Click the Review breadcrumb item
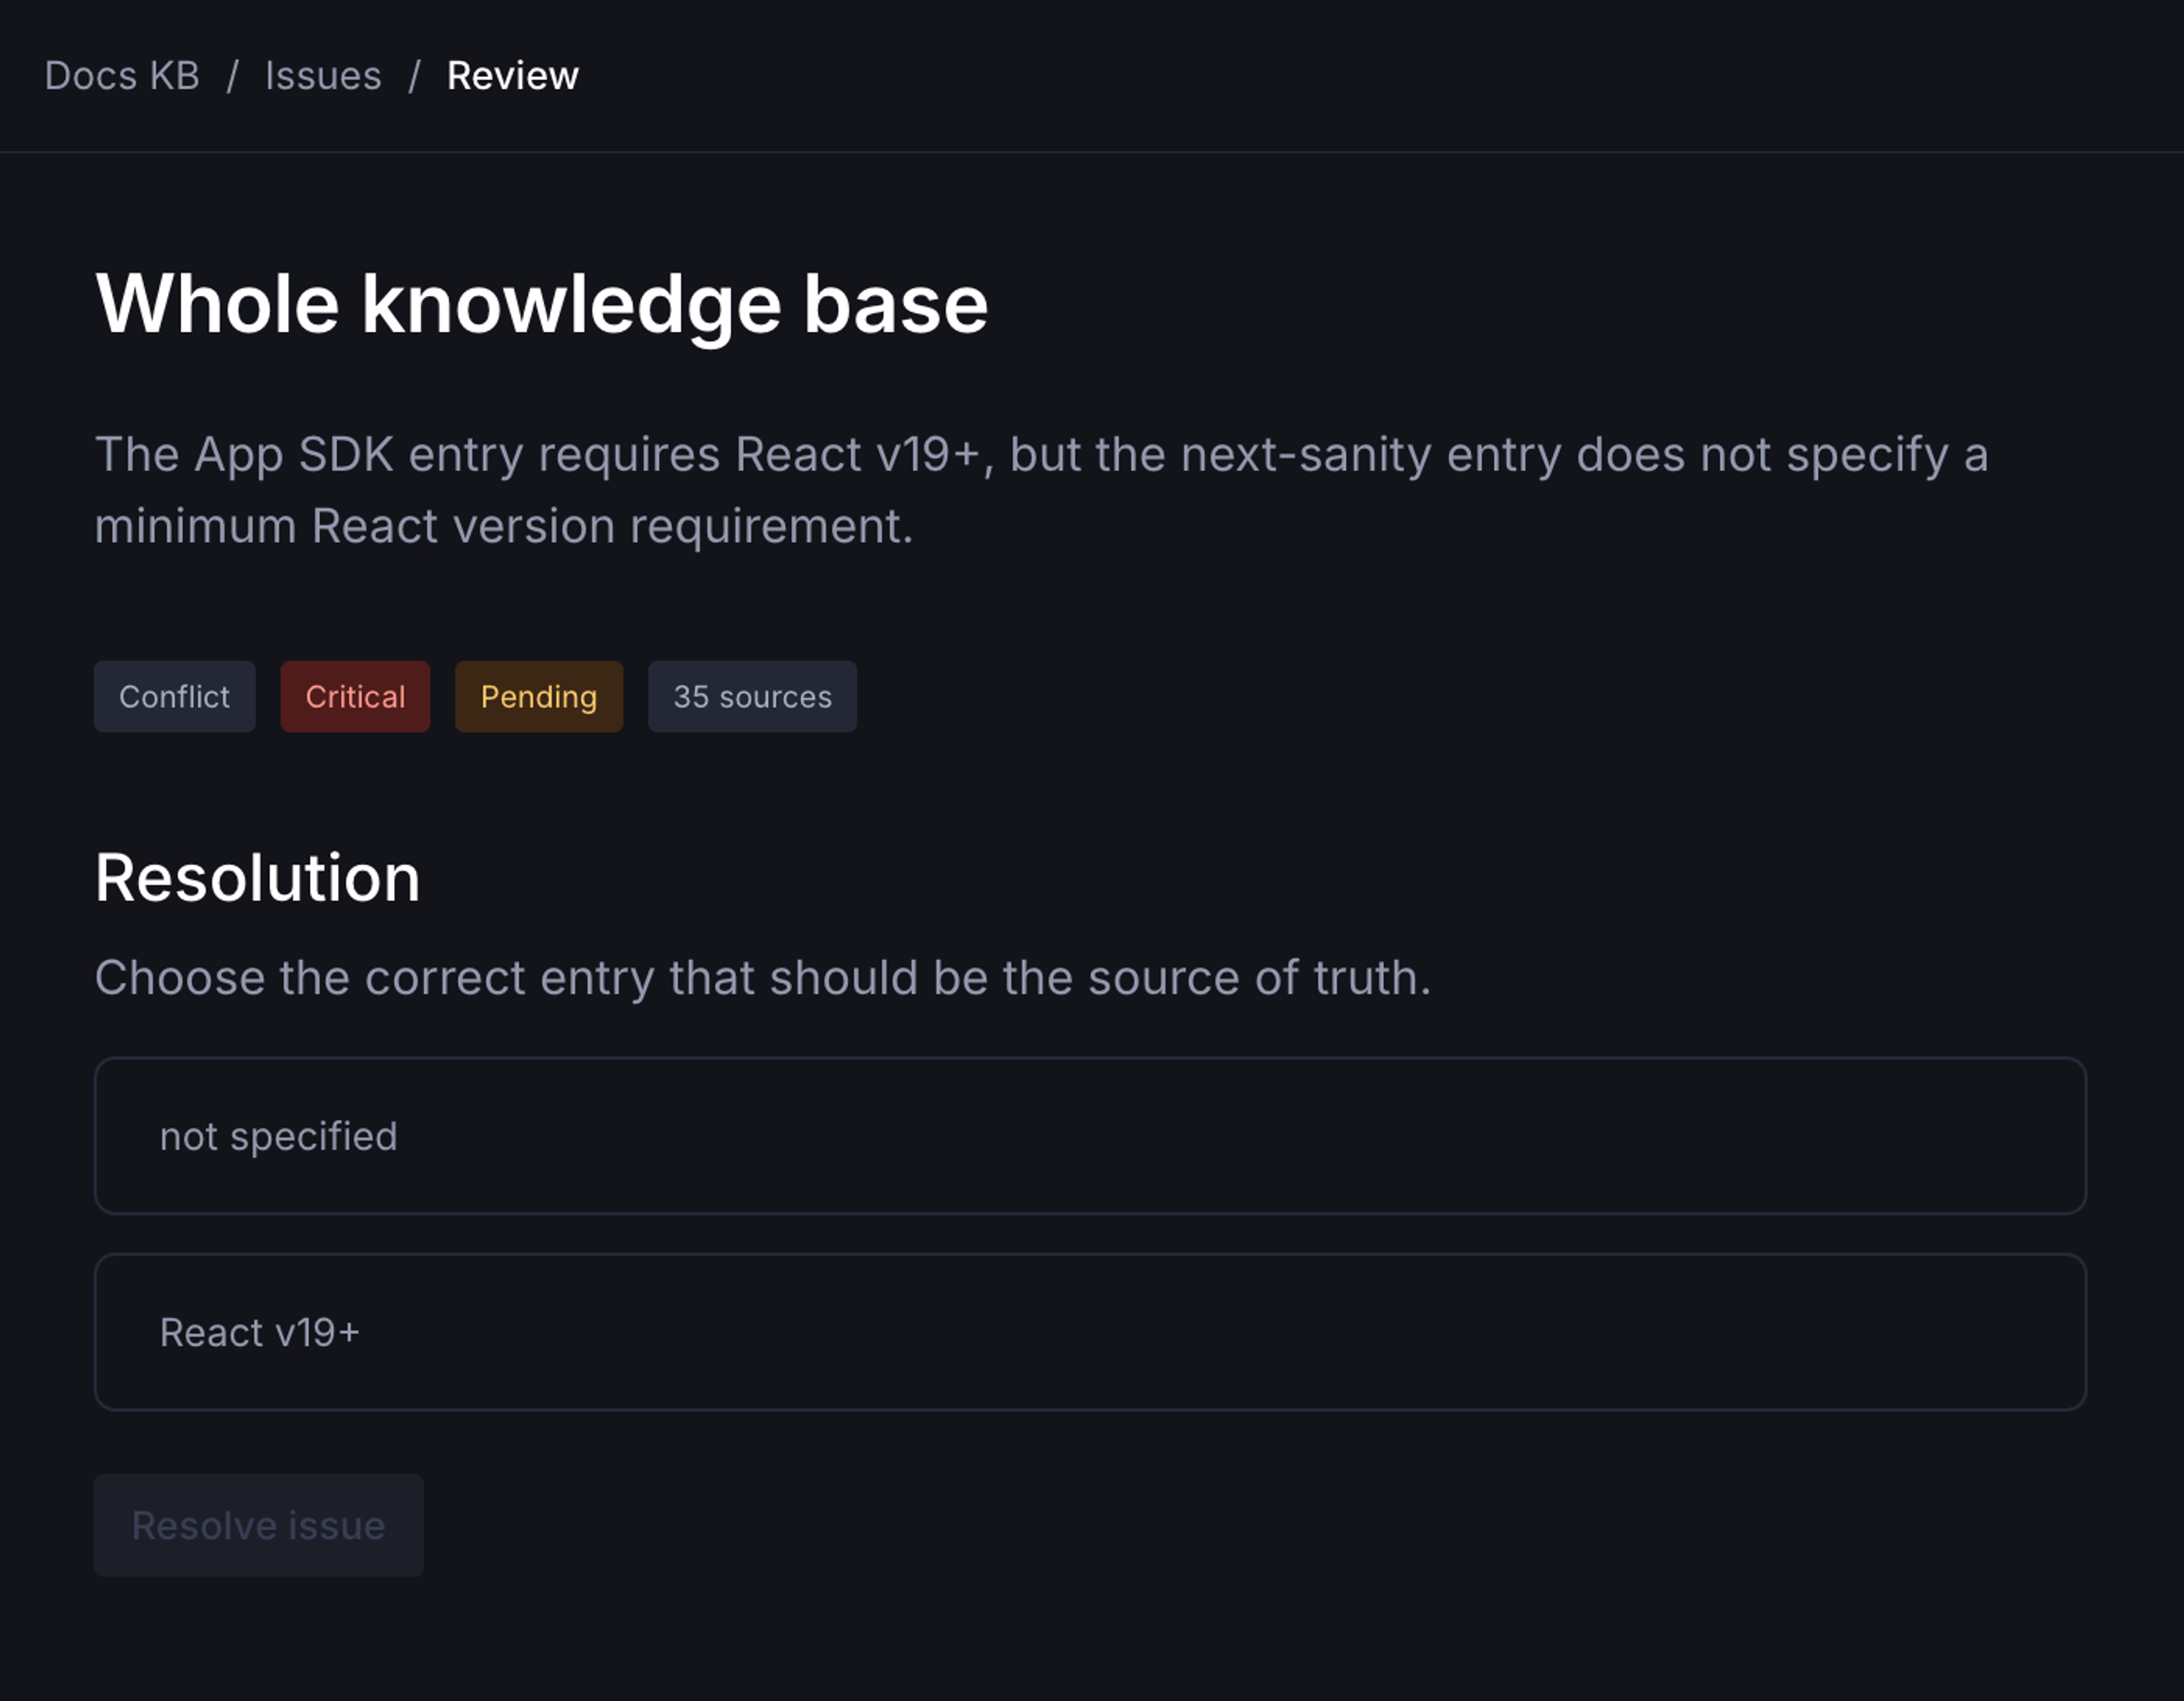This screenshot has width=2184, height=1701. 512,76
